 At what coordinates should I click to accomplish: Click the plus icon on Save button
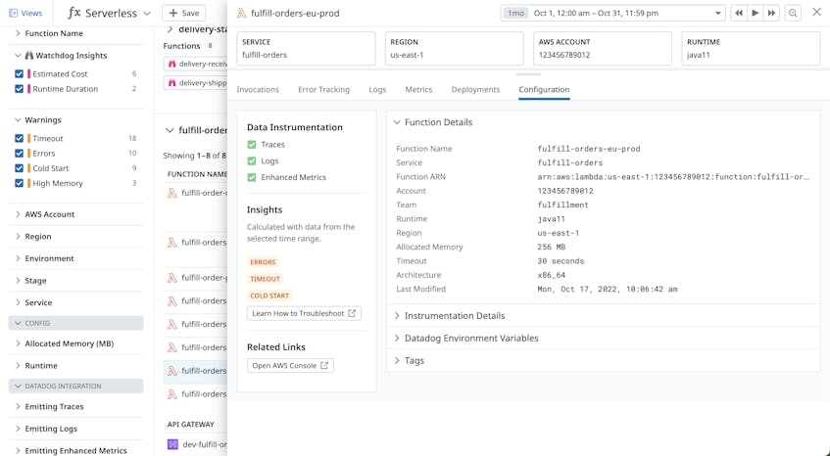pos(172,13)
